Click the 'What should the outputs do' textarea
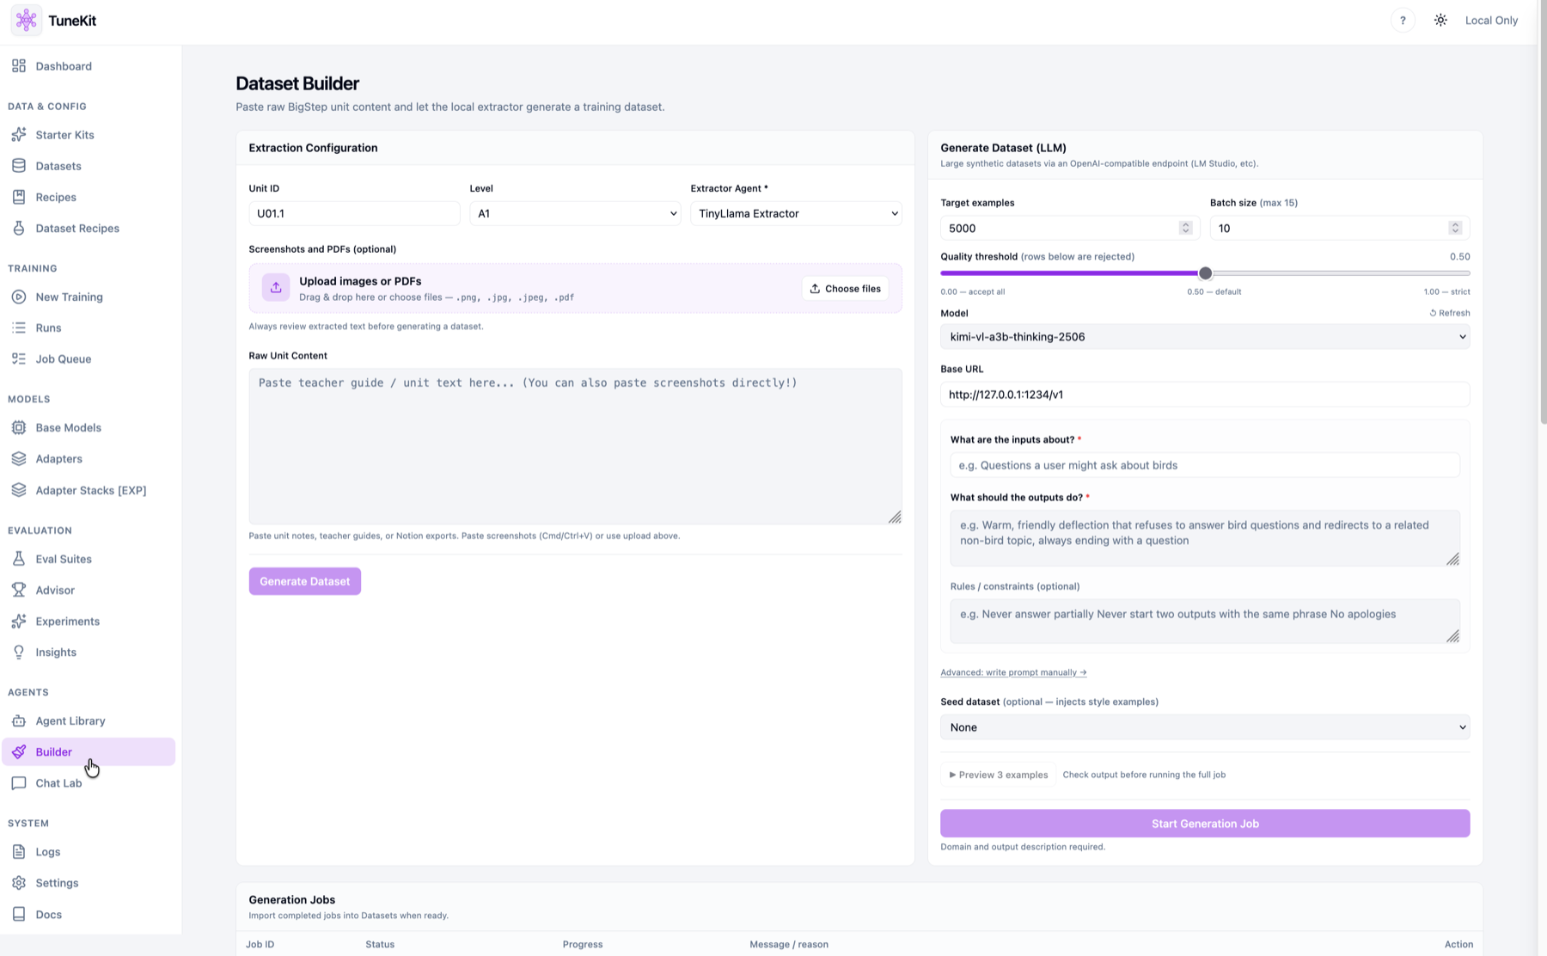1547x956 pixels. [x=1205, y=538]
